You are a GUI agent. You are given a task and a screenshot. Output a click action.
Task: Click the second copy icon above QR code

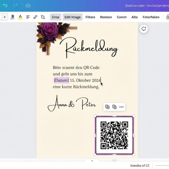[x=114, y=107]
